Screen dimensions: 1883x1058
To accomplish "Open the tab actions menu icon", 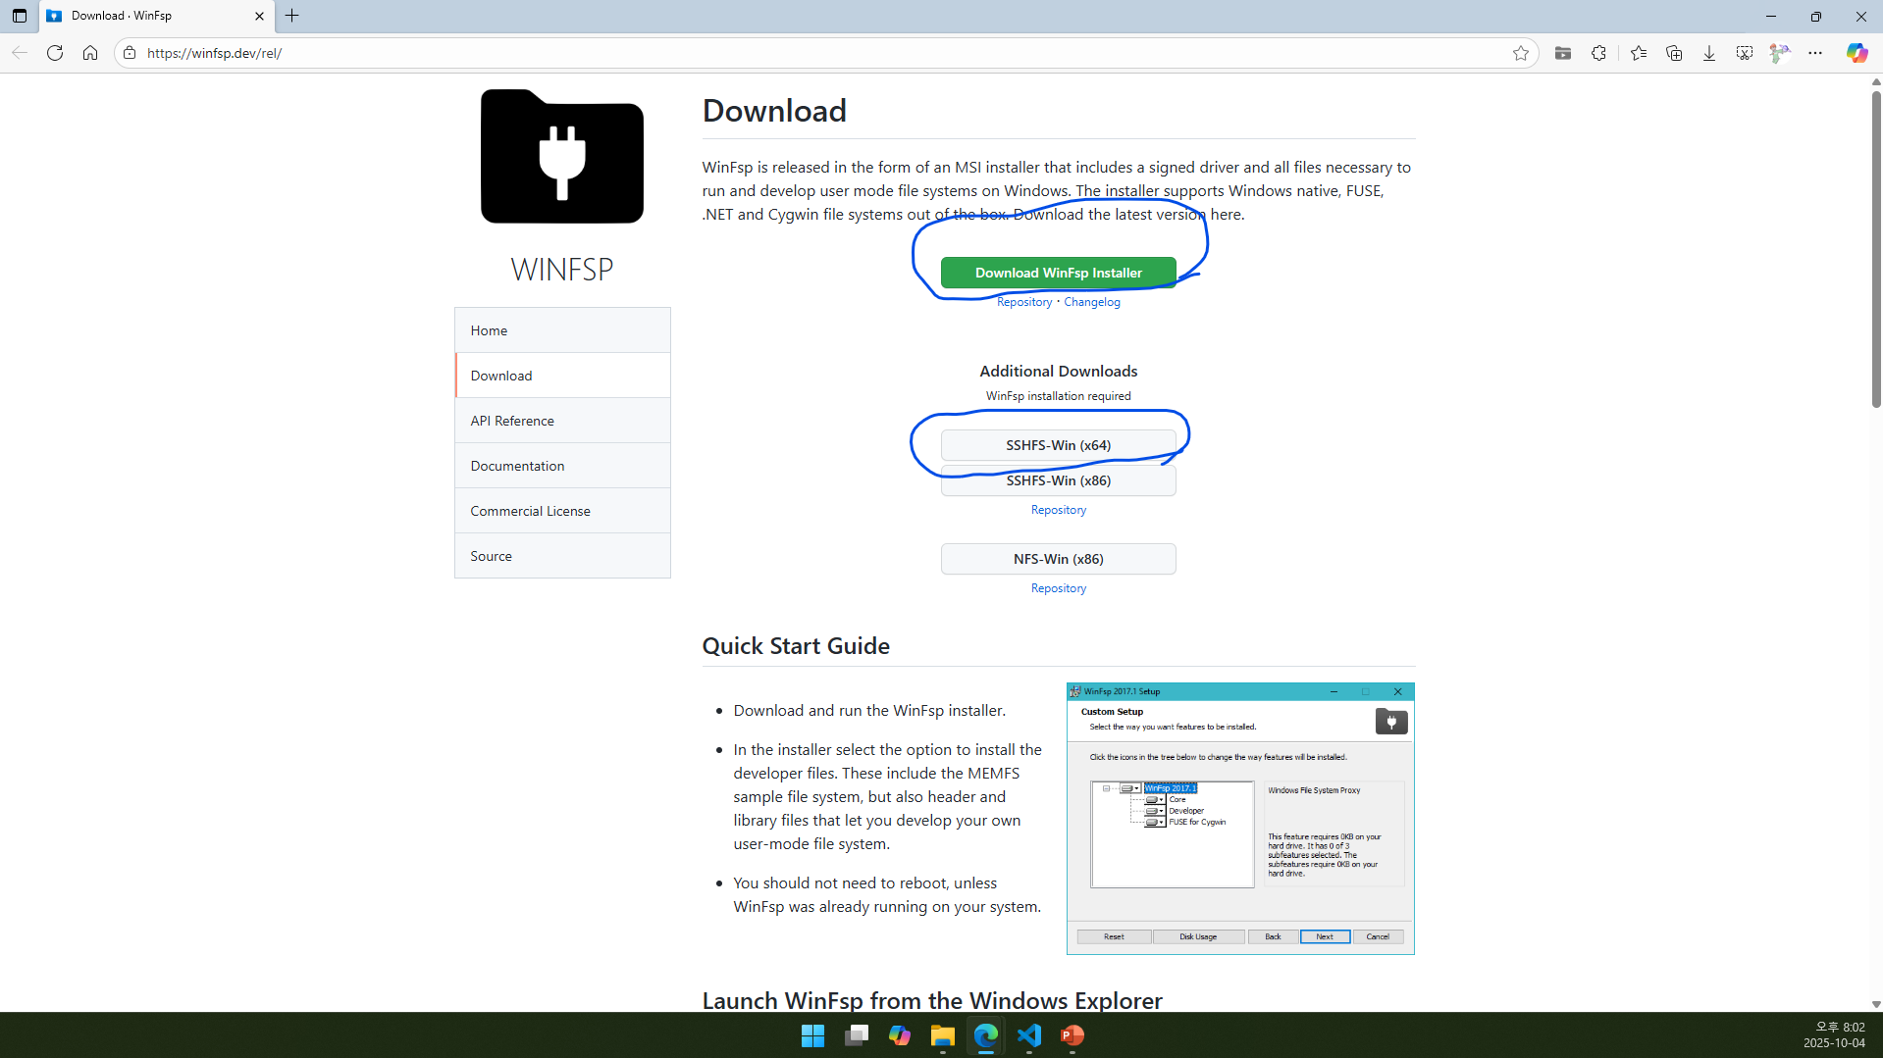I will [x=19, y=16].
